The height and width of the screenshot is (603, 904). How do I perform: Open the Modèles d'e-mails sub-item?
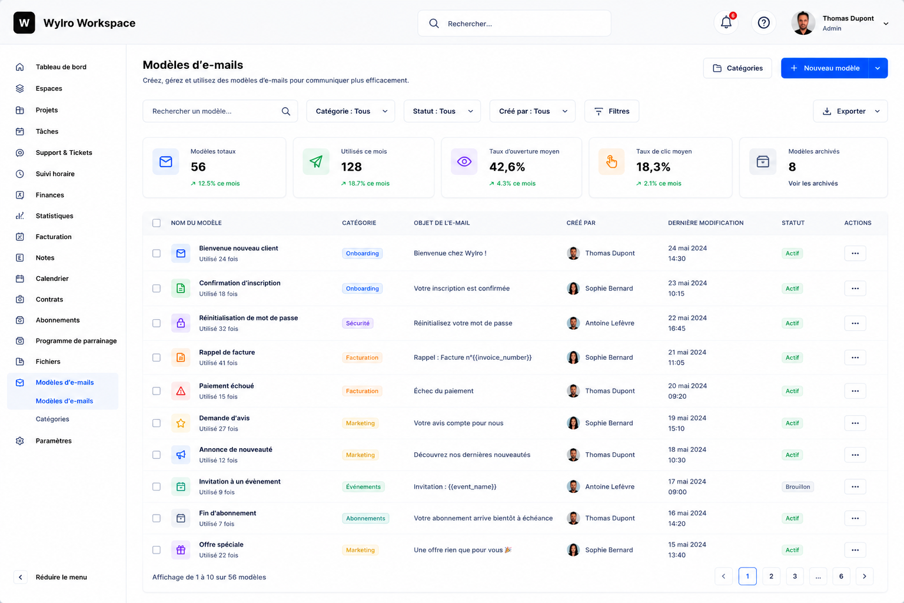[64, 401]
